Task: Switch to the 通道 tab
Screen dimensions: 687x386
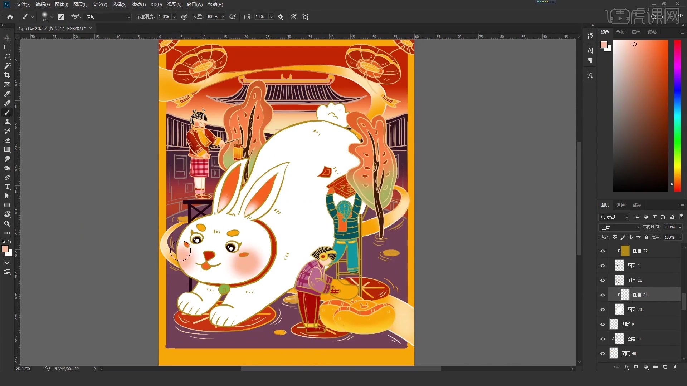Action: pyautogui.click(x=620, y=205)
